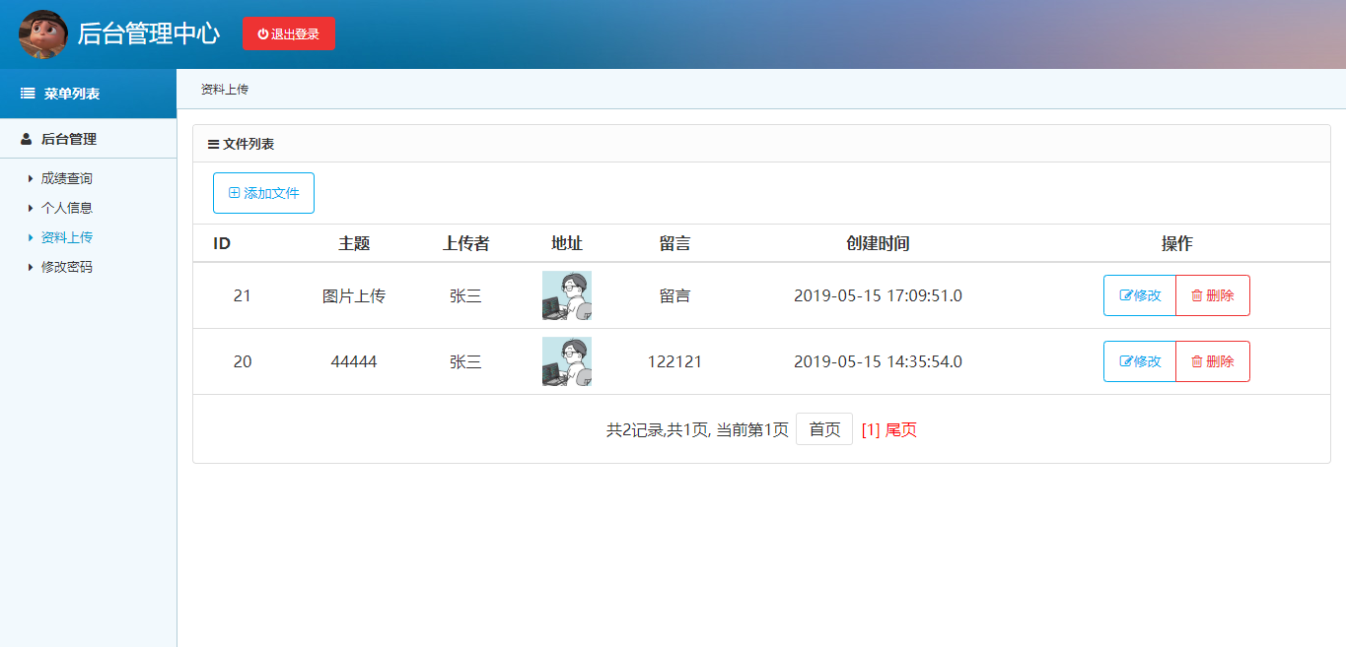Click the 留言 column header
The height and width of the screenshot is (647, 1346).
675,243
